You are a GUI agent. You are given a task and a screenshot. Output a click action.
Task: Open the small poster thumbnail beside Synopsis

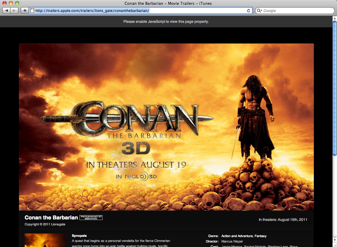[45, 240]
